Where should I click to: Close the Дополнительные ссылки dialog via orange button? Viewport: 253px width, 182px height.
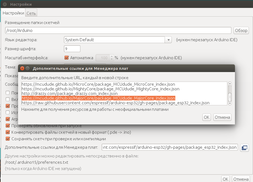point(22,68)
